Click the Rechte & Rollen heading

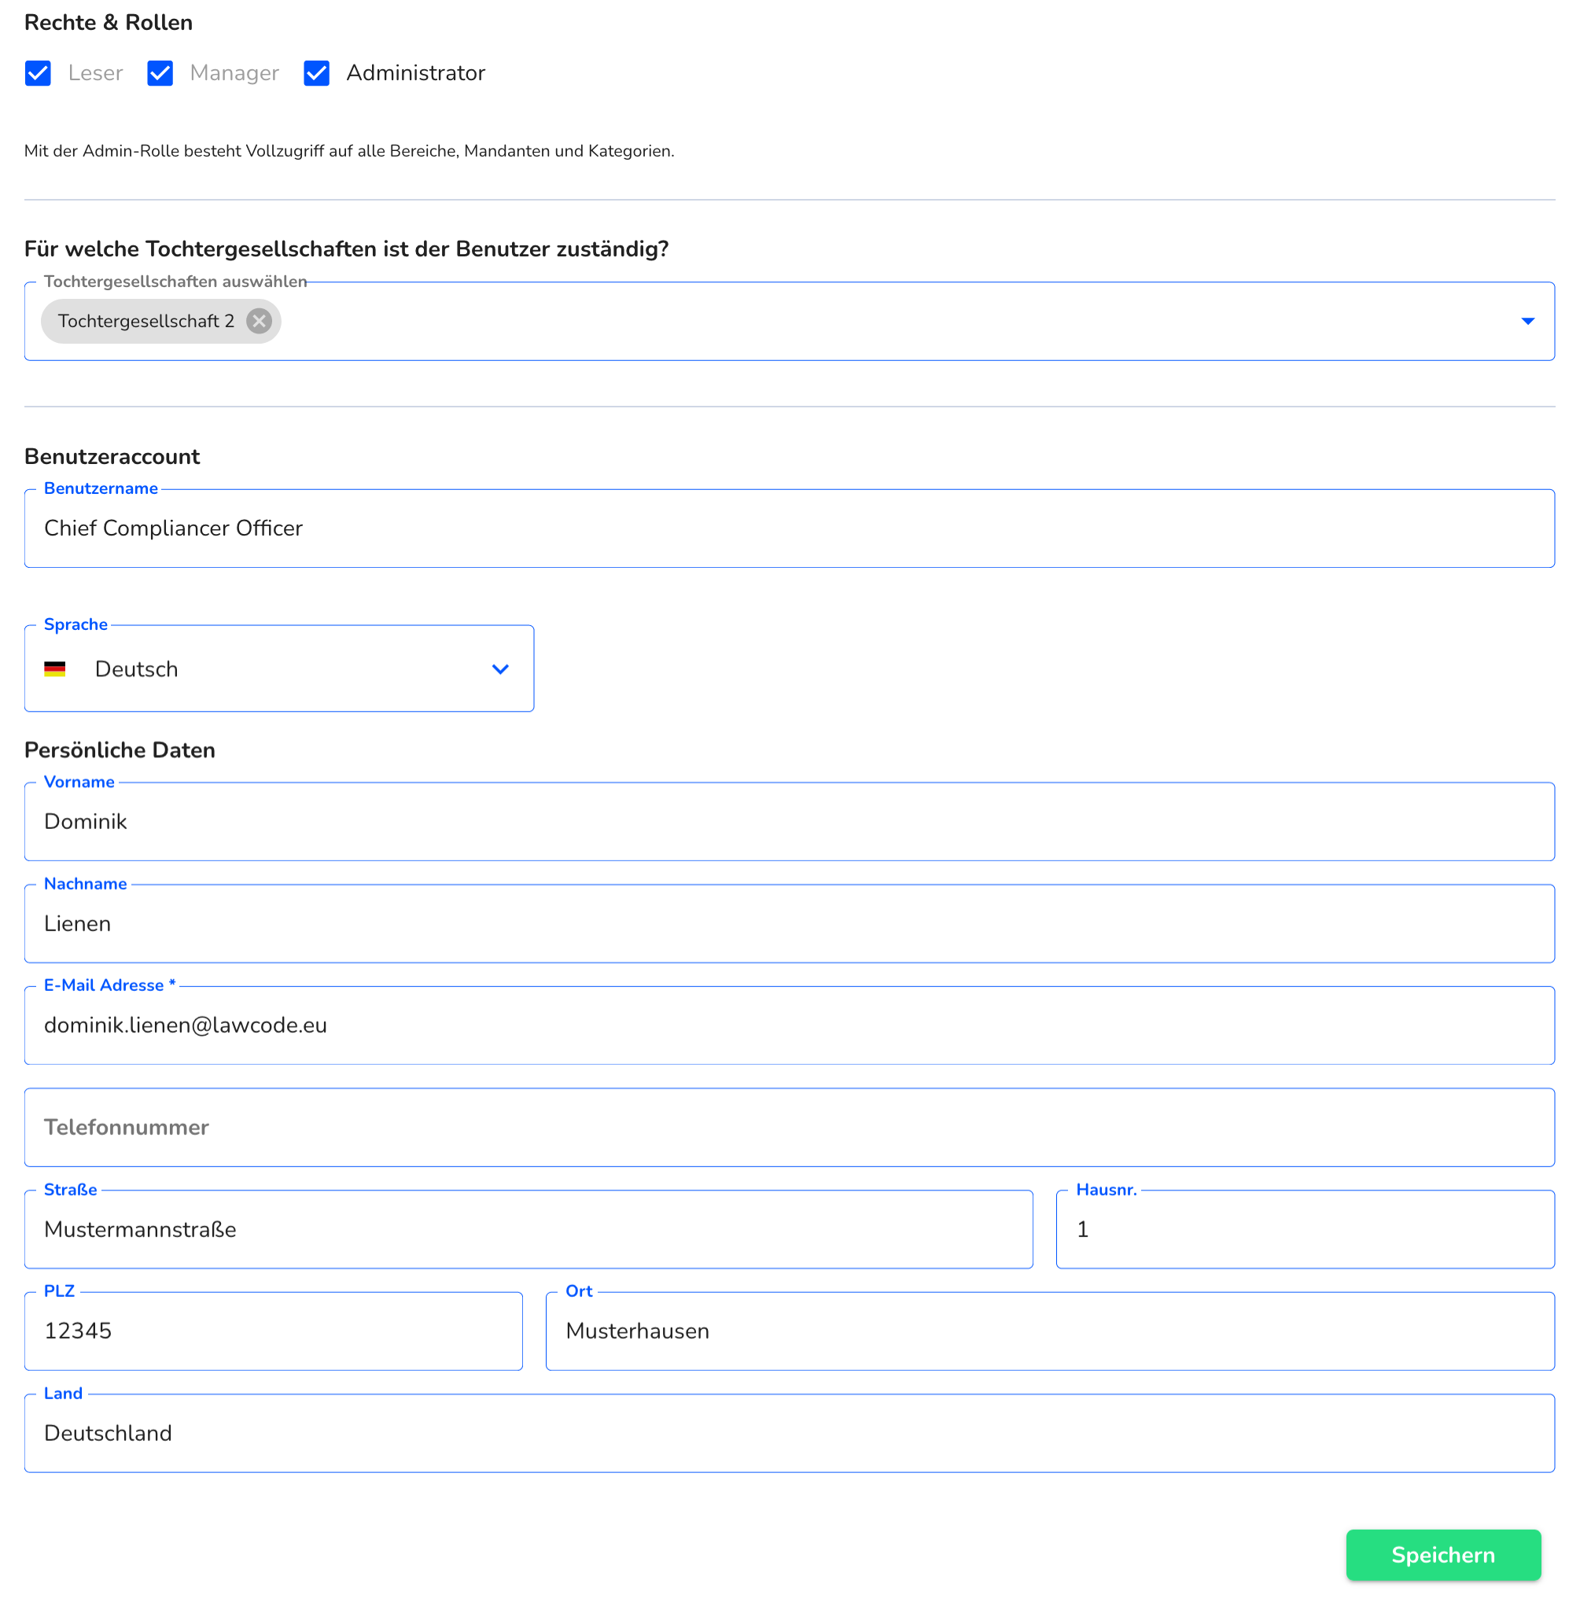(109, 22)
